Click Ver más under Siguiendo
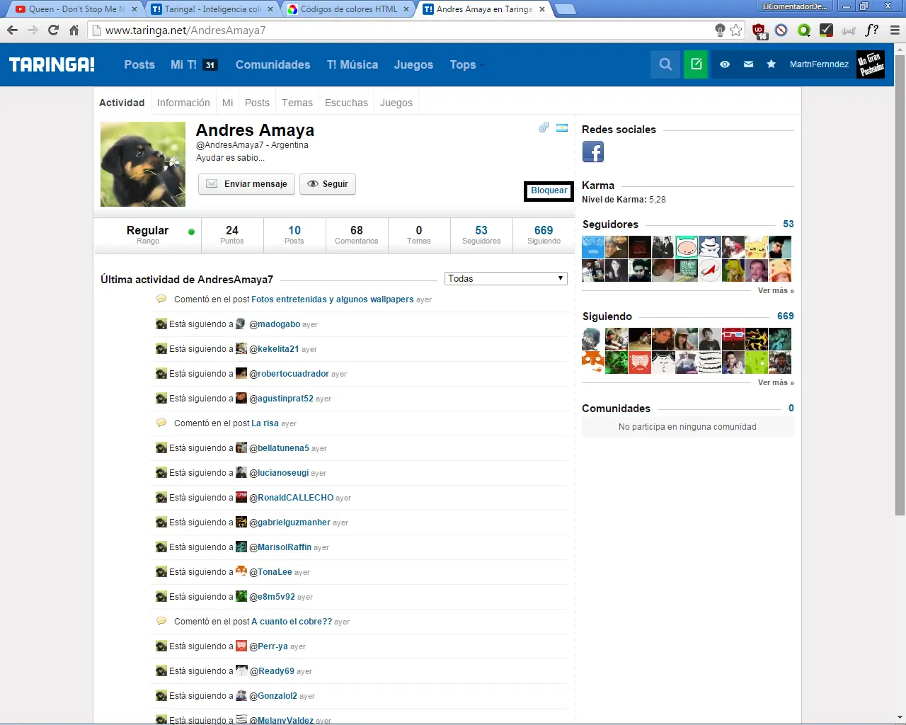 click(776, 383)
